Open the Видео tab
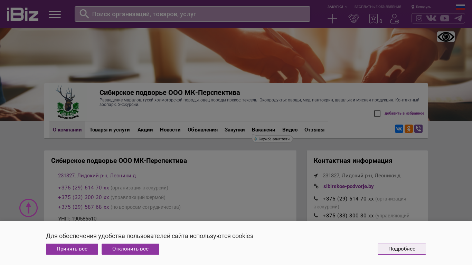The height and width of the screenshot is (265, 472). (x=290, y=130)
